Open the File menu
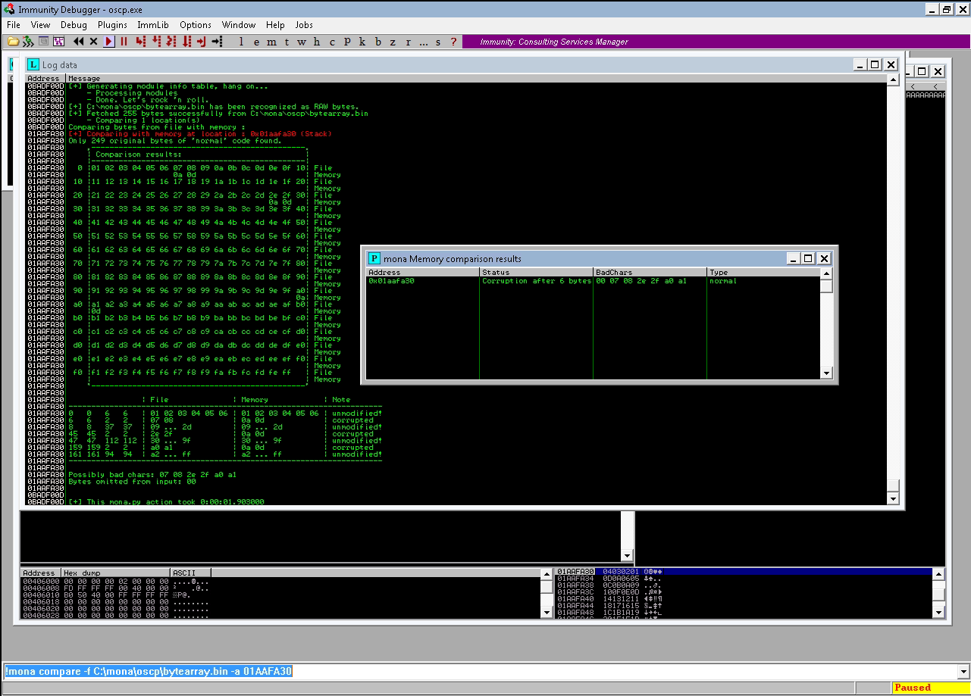The image size is (971, 696). (14, 25)
